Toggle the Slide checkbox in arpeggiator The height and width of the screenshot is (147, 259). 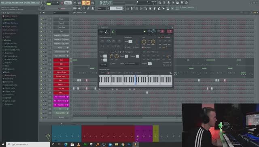pos(111,64)
